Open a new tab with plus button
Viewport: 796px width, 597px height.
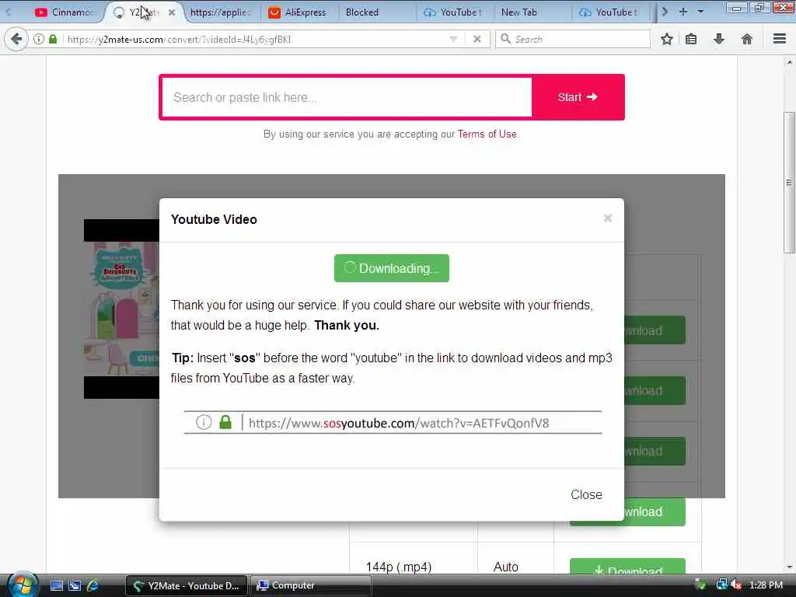(x=683, y=12)
